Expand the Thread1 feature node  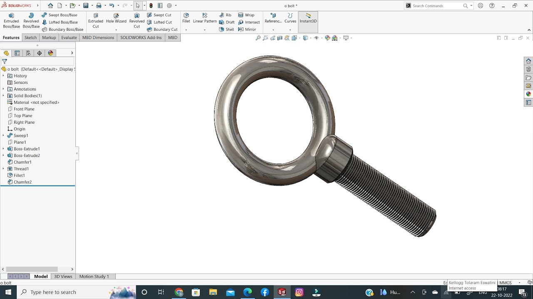[3, 169]
